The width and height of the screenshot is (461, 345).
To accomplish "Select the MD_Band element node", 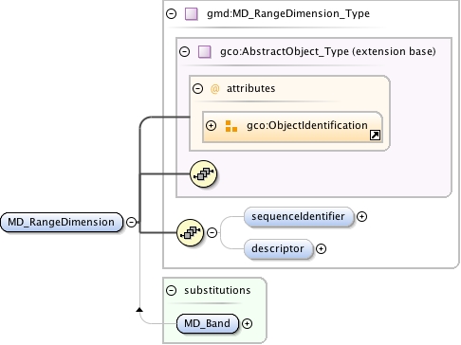I will (208, 324).
